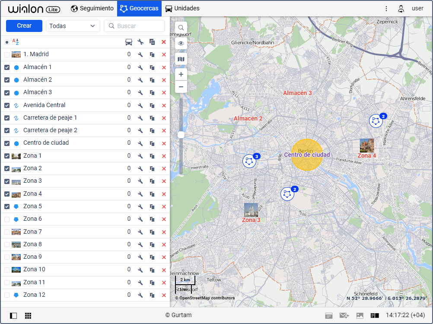This screenshot has width=433, height=324.
Task: Zoom in on the map
Action: click(181, 74)
